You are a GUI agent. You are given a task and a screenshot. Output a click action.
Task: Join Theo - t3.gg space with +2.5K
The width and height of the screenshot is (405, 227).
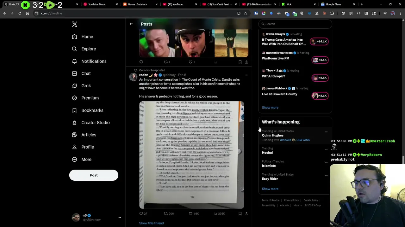coord(320,78)
